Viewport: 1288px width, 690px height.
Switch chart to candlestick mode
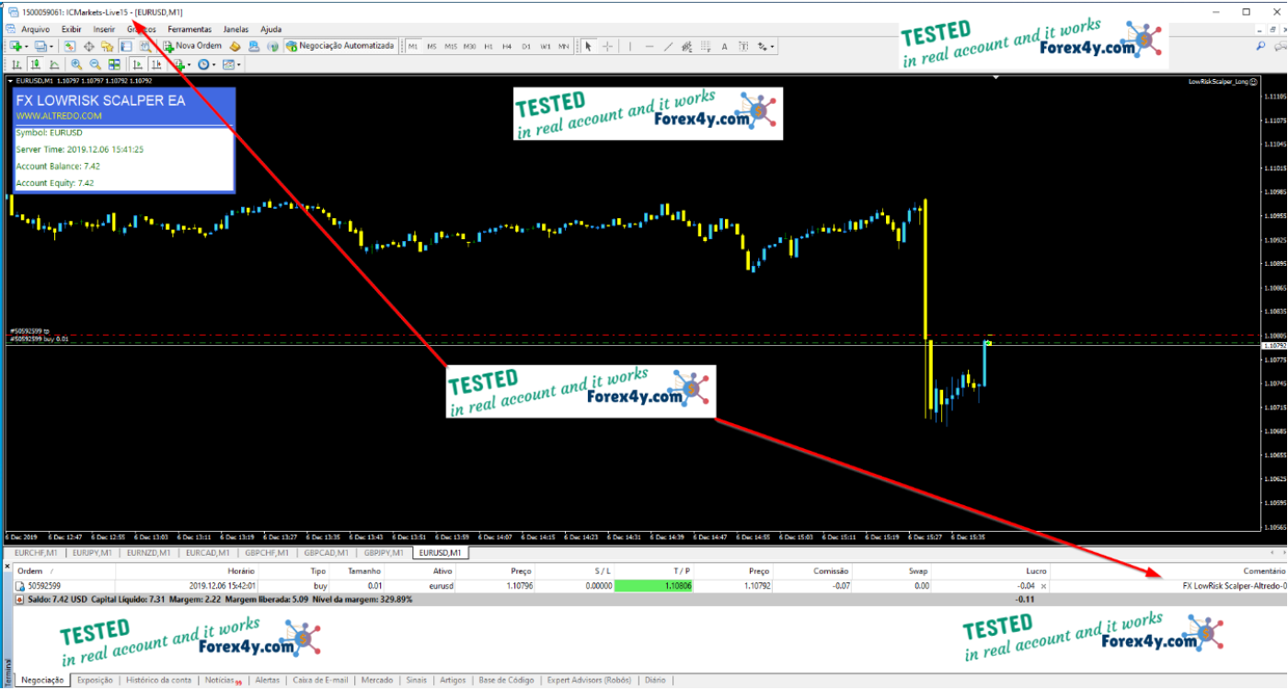[35, 64]
